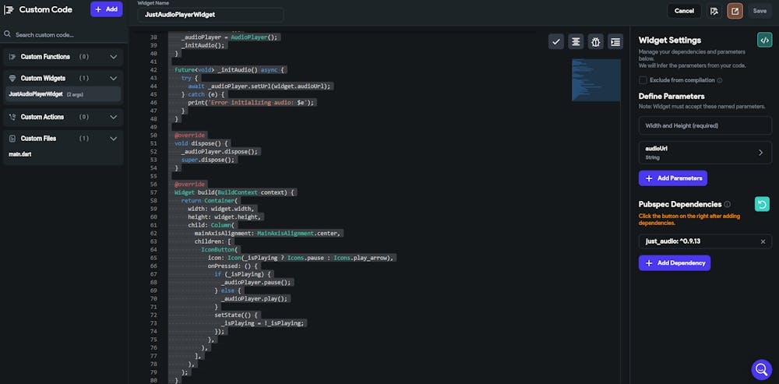Click the format code icon

tap(576, 42)
